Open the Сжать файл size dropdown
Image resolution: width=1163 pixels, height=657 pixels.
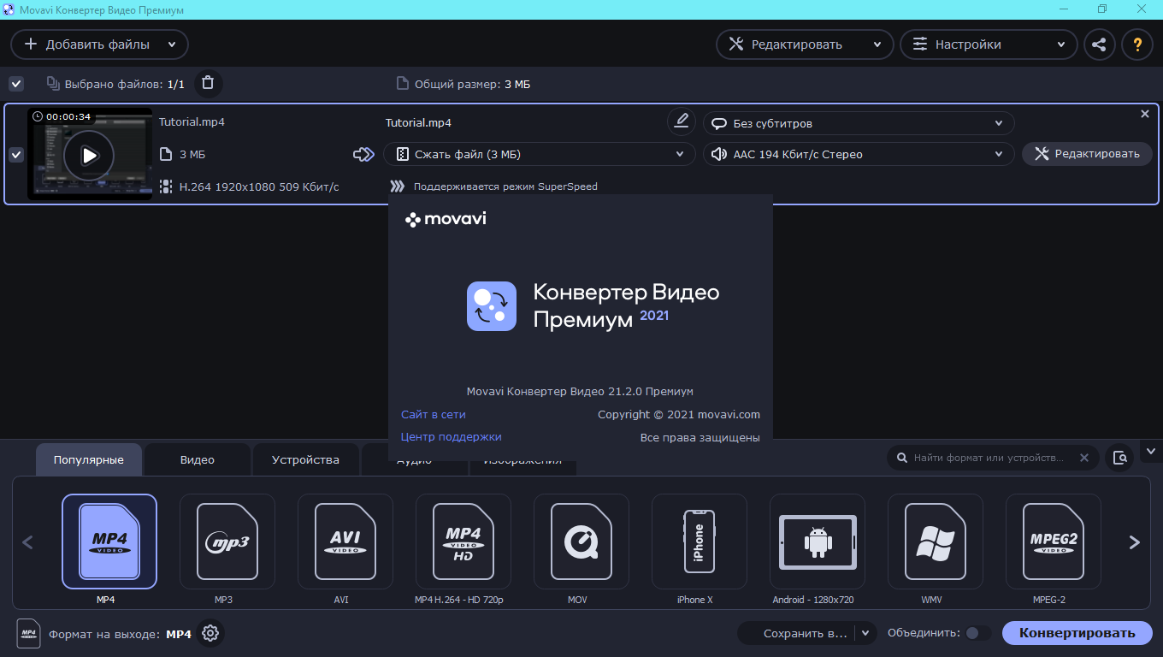click(x=539, y=154)
